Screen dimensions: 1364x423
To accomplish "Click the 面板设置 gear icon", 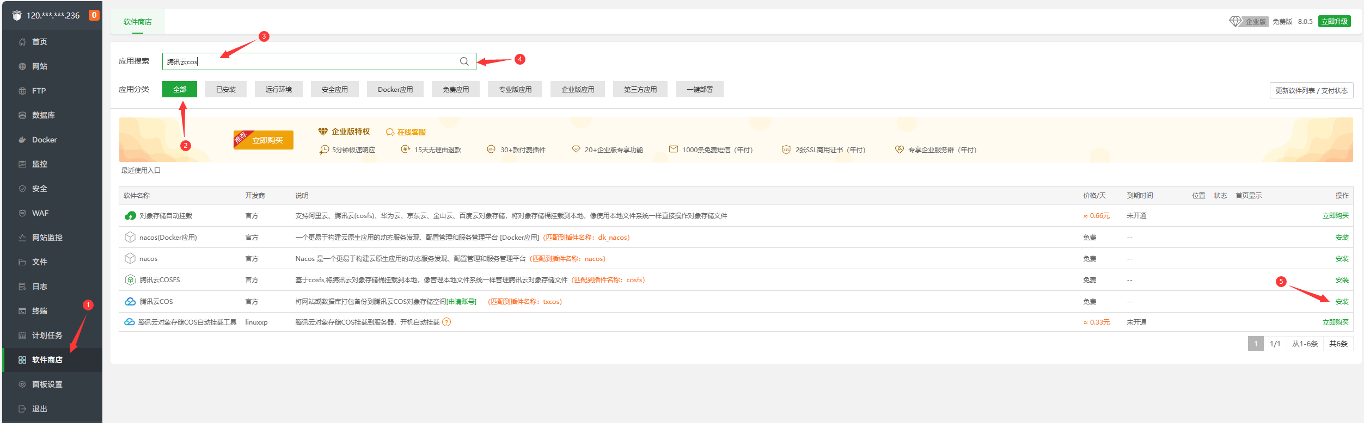I will click(22, 384).
